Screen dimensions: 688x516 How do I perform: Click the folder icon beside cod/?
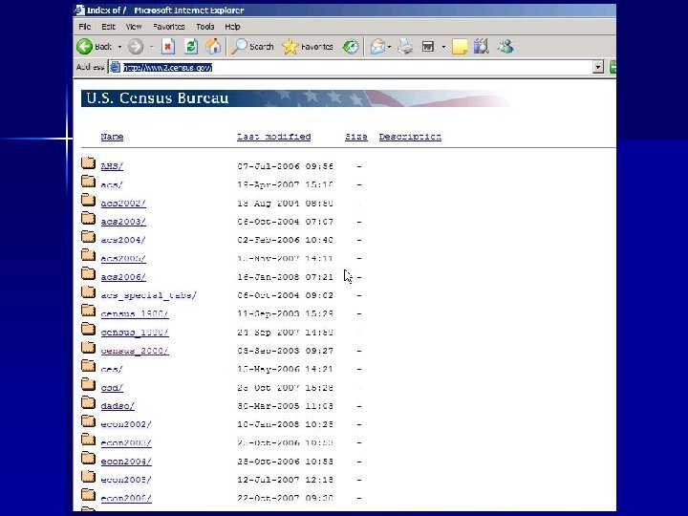(88, 384)
